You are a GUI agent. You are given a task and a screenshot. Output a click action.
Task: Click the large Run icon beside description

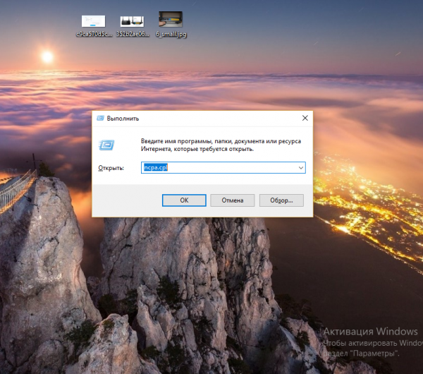(107, 144)
